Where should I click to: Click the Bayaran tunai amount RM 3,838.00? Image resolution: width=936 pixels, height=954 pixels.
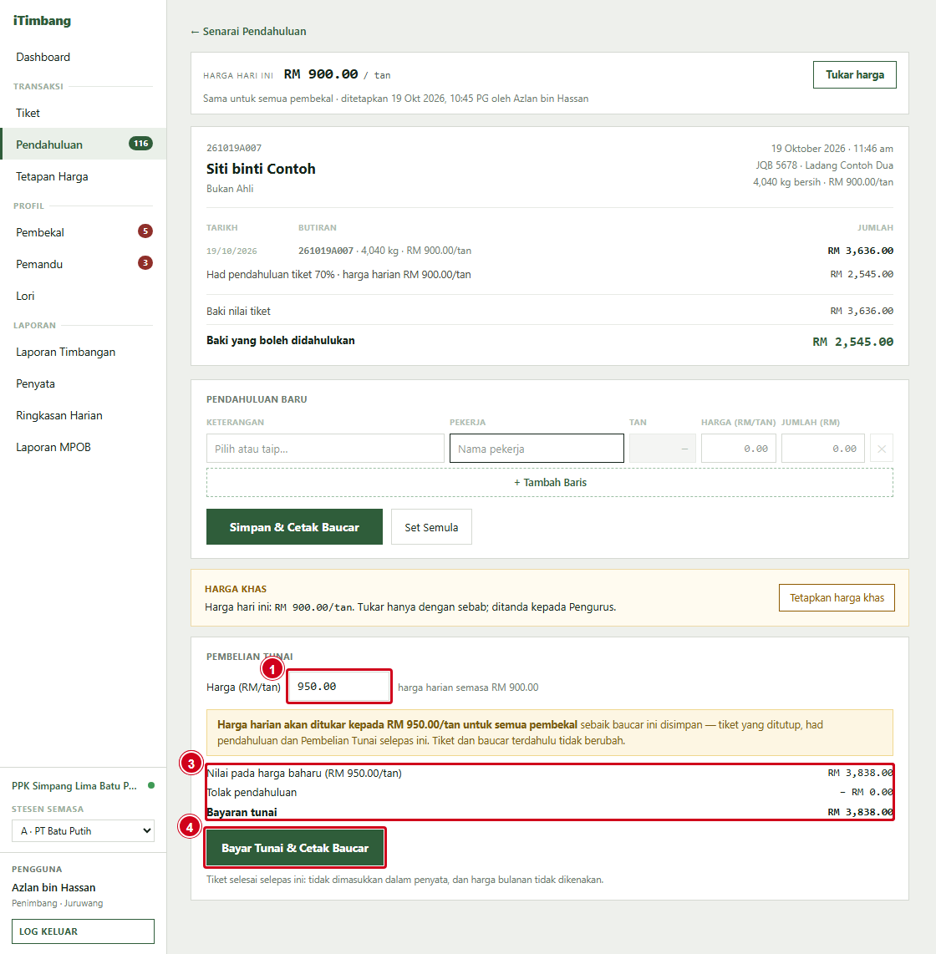tap(860, 812)
